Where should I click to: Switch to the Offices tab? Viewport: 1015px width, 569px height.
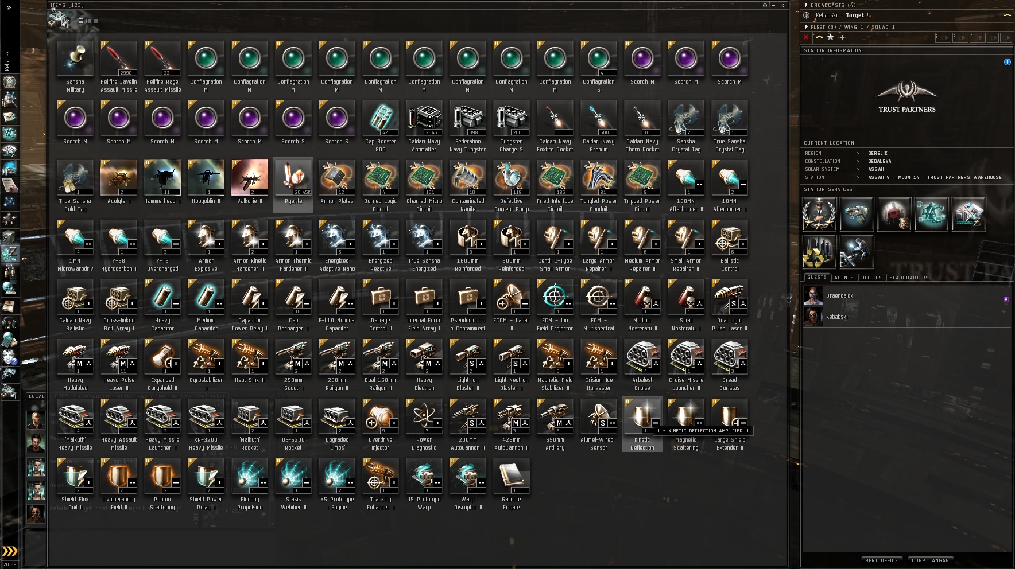[x=871, y=278]
